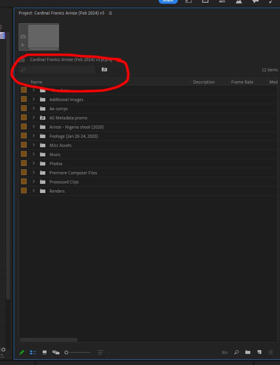Expand the Misc Assets bin
This screenshot has height=365, width=280.
(34, 145)
